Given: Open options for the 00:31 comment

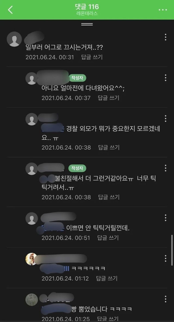Looking at the screenshot, I should 165,37.
